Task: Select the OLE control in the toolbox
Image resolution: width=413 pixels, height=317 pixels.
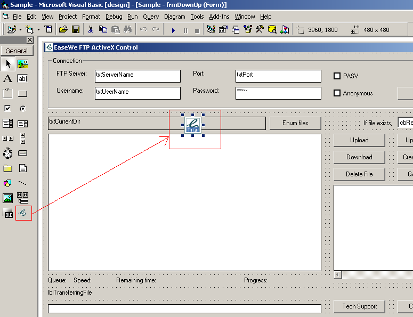Action: 7,213
